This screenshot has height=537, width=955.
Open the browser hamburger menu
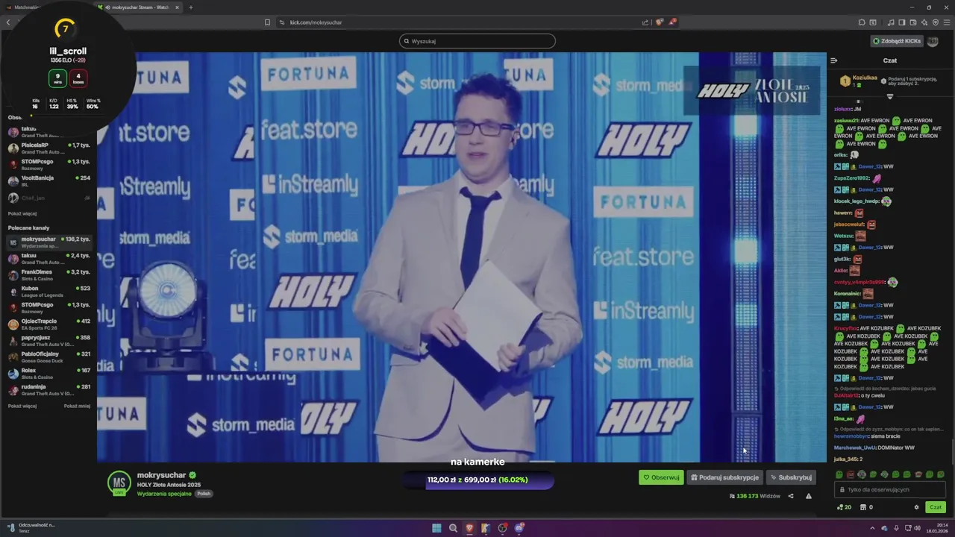(946, 22)
